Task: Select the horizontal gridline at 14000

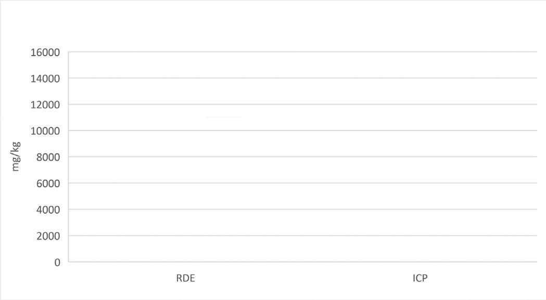Action: [302, 78]
